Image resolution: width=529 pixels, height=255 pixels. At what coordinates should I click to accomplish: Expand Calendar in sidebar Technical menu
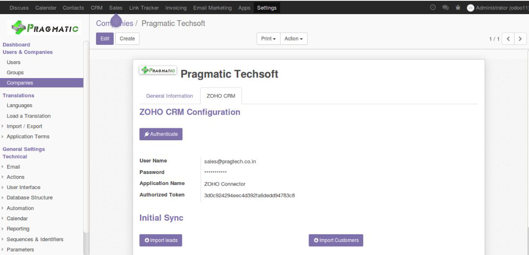click(17, 218)
